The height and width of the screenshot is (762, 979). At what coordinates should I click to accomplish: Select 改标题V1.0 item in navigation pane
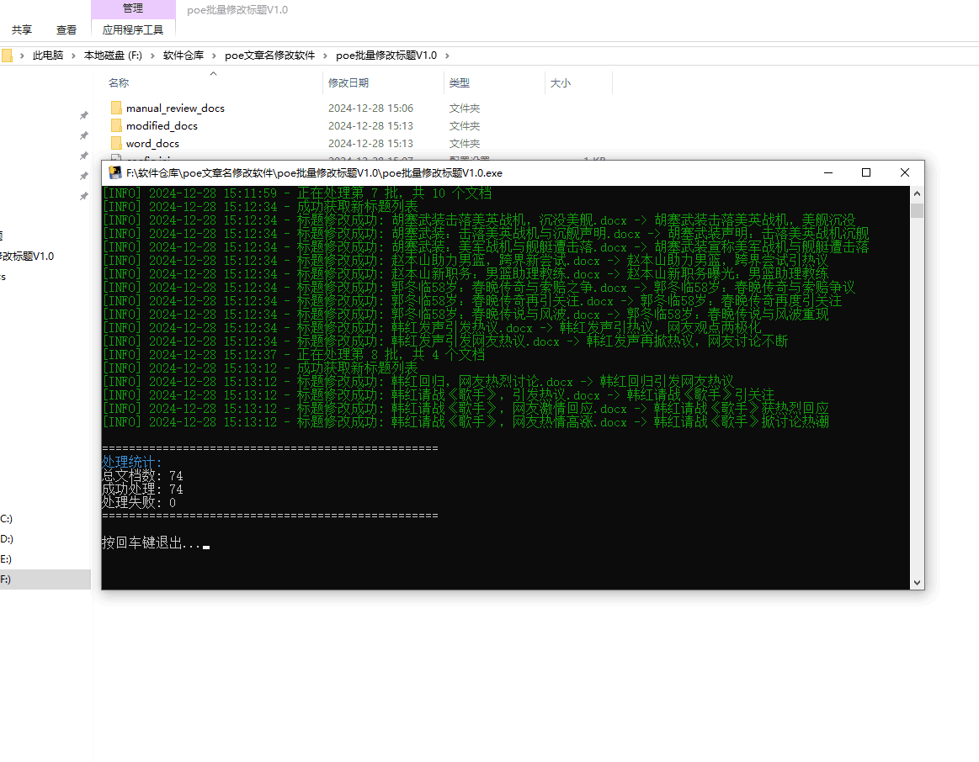(27, 257)
